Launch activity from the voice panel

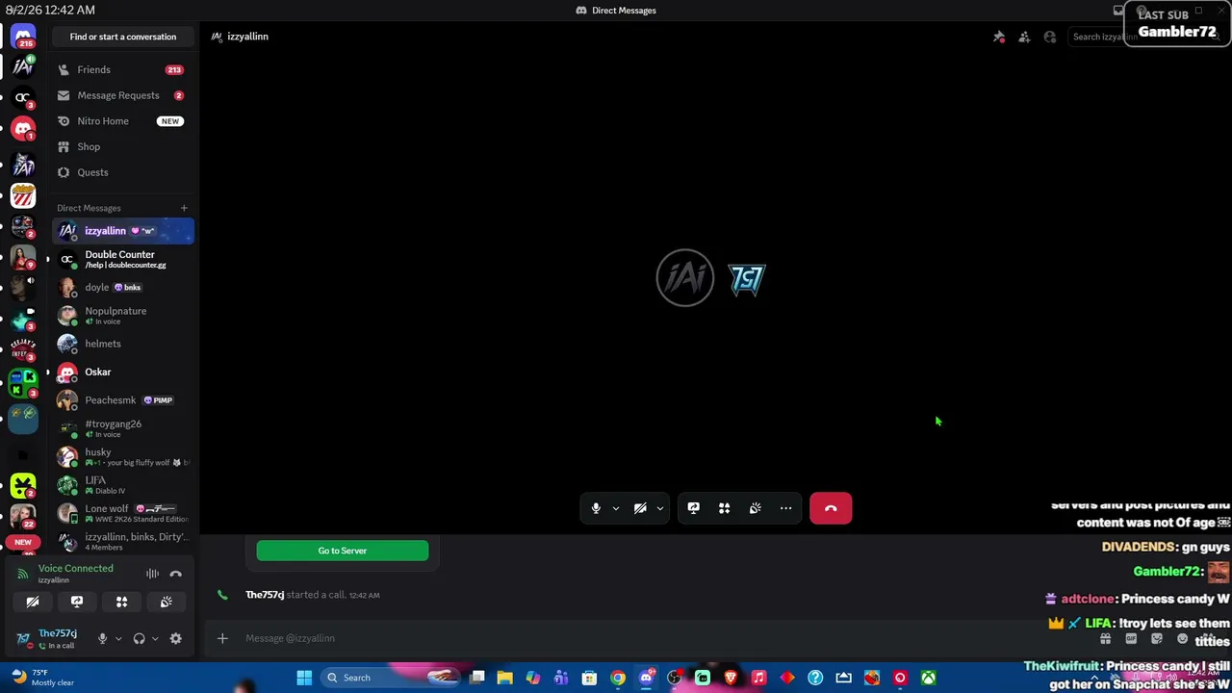[x=121, y=602]
